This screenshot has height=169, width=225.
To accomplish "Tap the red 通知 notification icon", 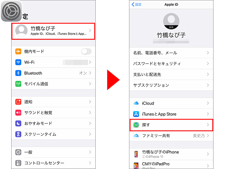I will (18, 102).
